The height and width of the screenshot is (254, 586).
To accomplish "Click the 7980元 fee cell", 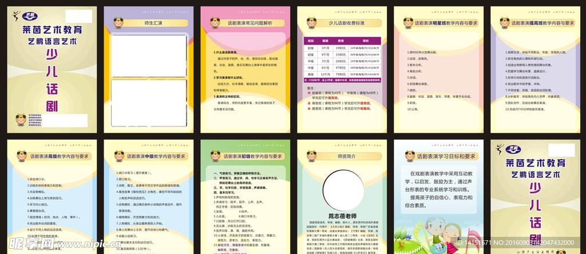I will click(340, 74).
